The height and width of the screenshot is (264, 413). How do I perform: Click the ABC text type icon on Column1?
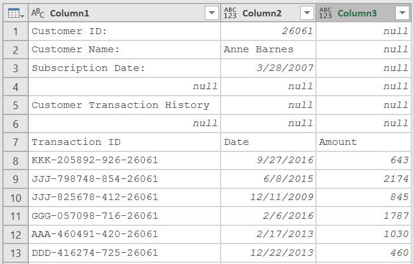[38, 13]
